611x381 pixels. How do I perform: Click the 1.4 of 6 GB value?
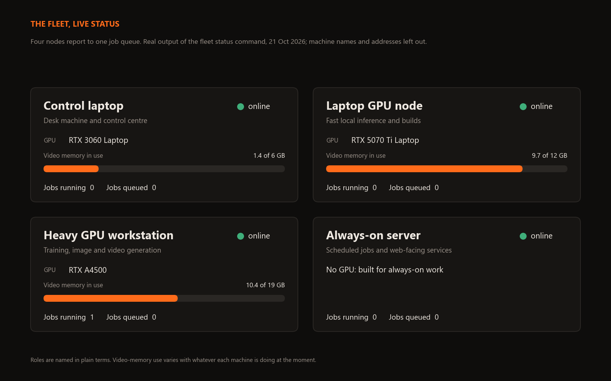269,155
